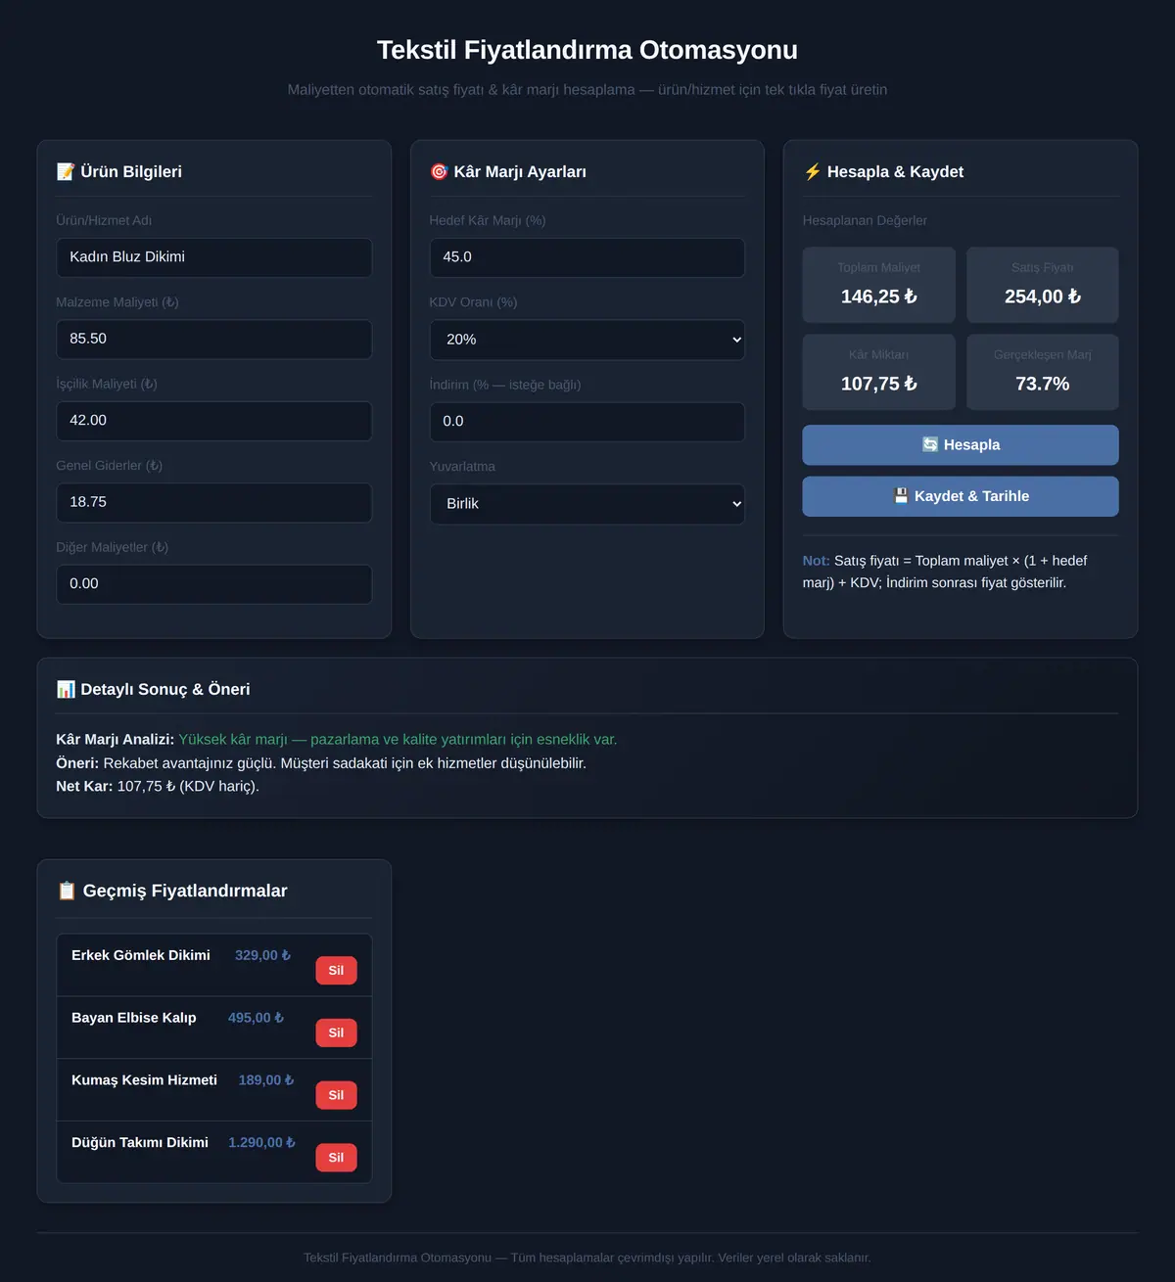Click the notepad icon beside Ürün Bilgileri
This screenshot has height=1282, width=1175.
(66, 172)
